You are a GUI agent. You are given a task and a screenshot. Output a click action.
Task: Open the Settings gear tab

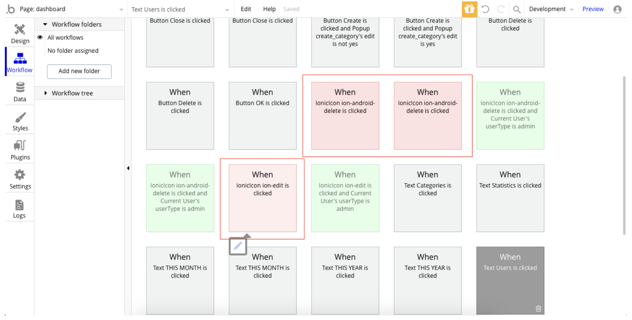[x=20, y=179]
